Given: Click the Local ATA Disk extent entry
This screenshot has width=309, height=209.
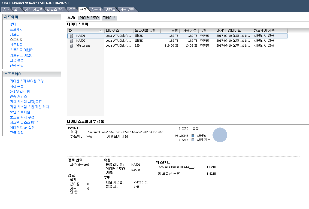Looking at the screenshot, I should coord(177,167).
